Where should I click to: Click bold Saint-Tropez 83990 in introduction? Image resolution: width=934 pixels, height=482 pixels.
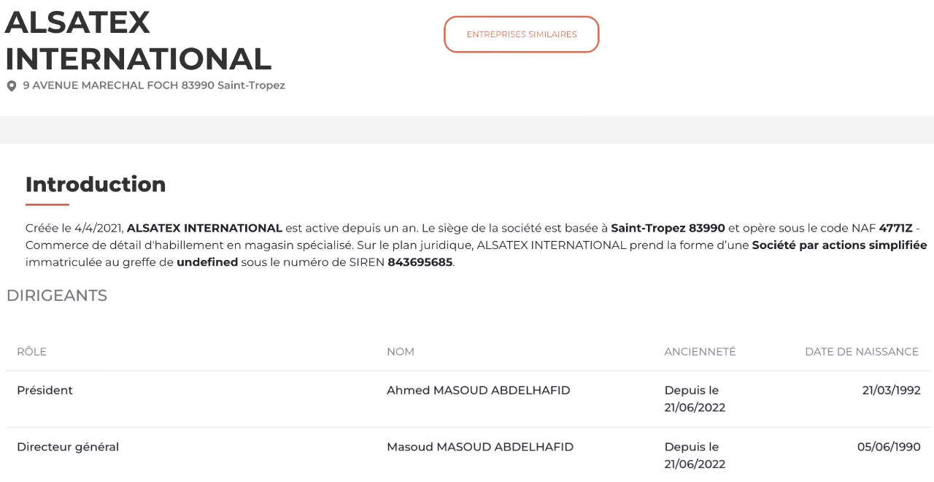tap(668, 228)
